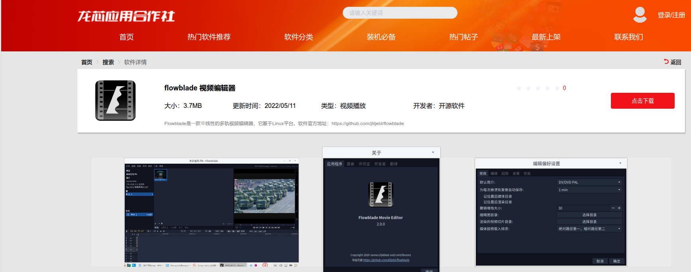This screenshot has width=691, height=272.
Task: Open the Flowblade main window screenshot
Action: (x=212, y=213)
